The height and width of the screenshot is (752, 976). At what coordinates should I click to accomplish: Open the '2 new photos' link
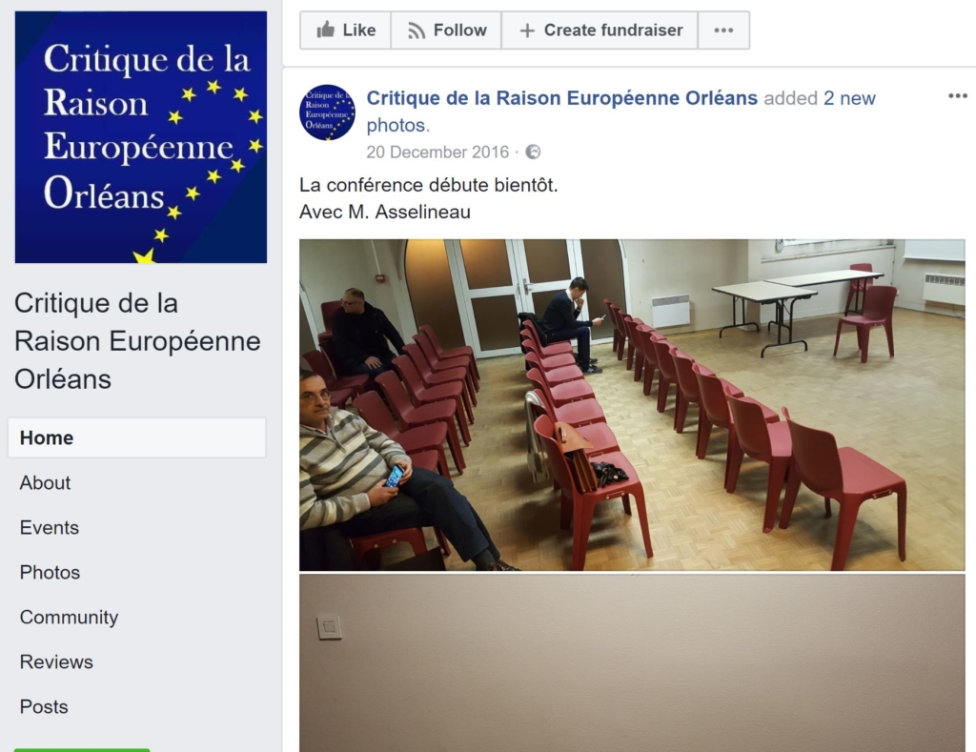[x=620, y=112]
